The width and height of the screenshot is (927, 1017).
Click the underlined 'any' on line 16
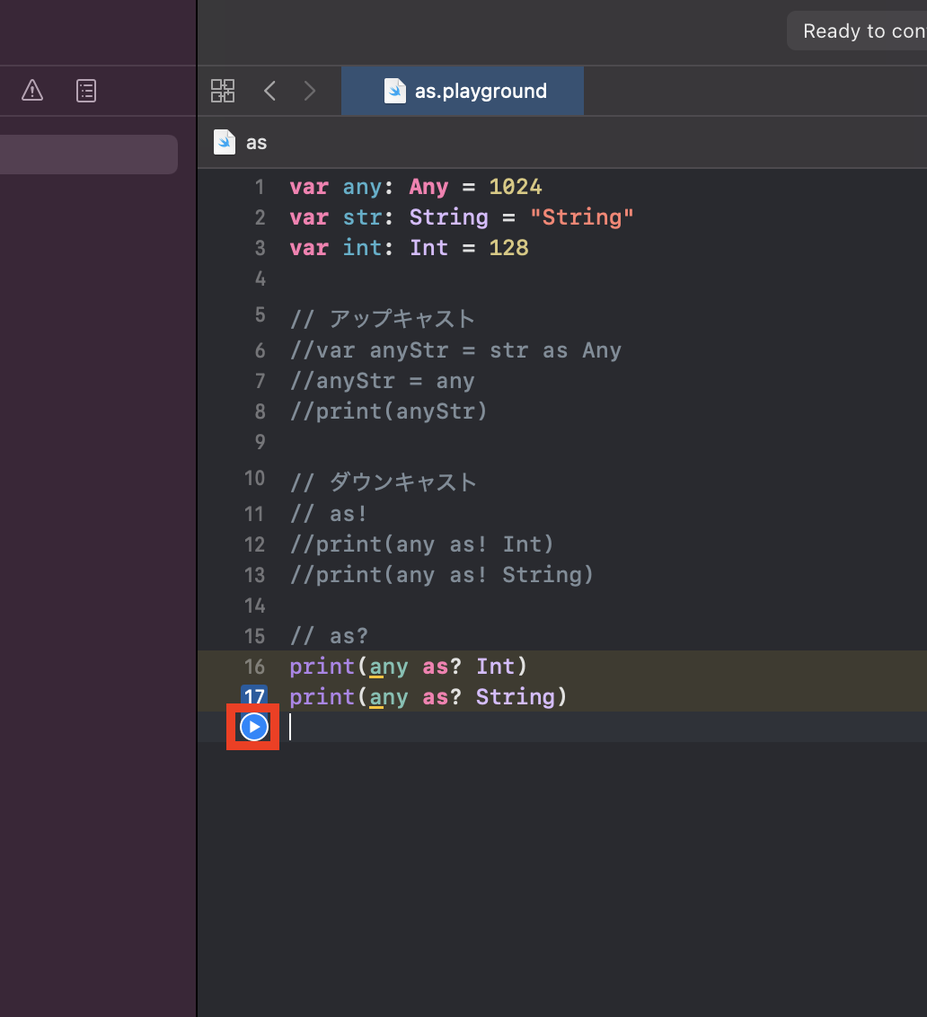click(389, 667)
